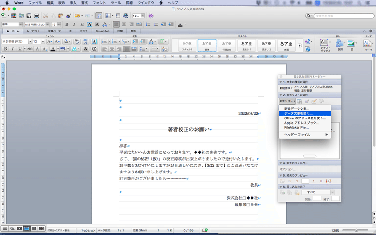Collapse section 4. 宛先のフィルター

tap(281, 163)
